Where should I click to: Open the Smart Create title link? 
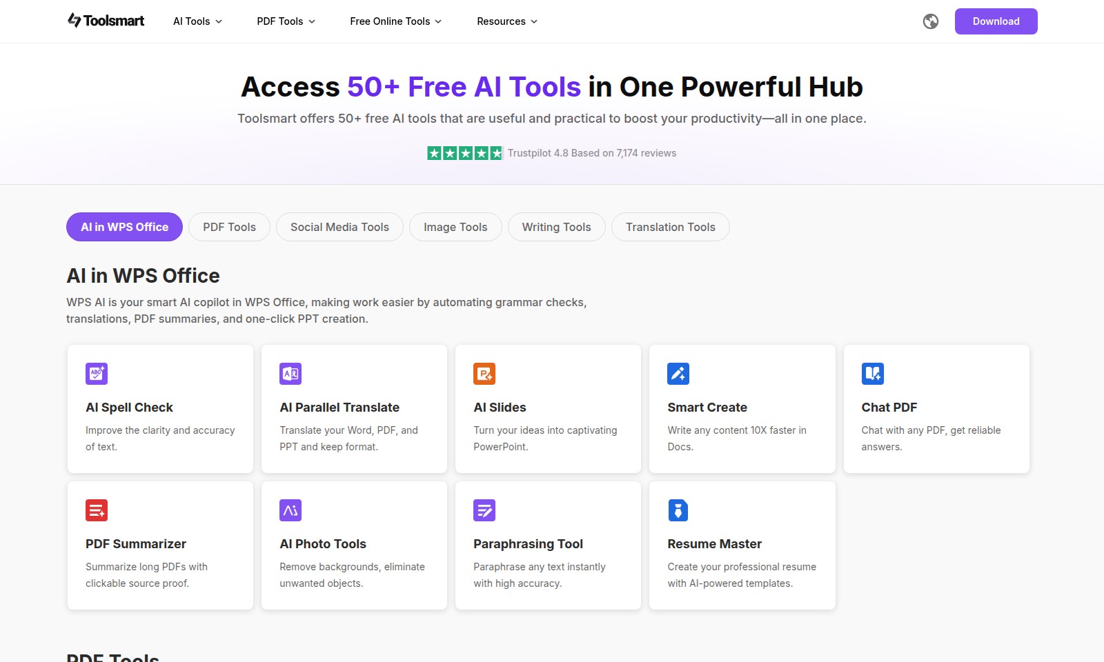click(x=707, y=408)
